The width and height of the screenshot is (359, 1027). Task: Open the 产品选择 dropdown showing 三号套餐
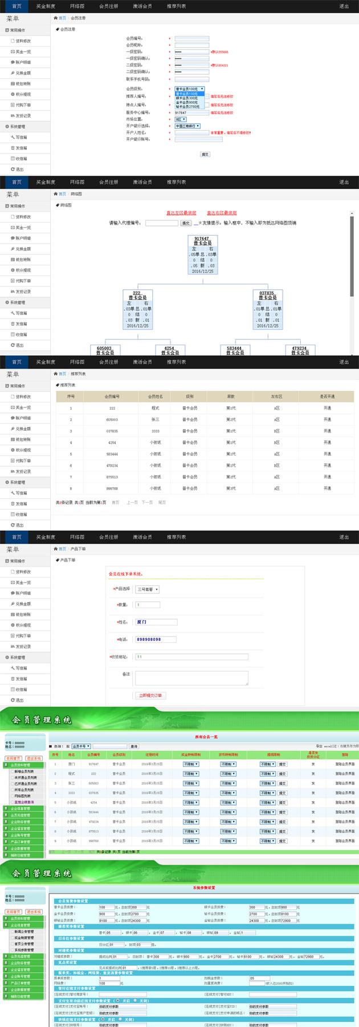pos(147,589)
